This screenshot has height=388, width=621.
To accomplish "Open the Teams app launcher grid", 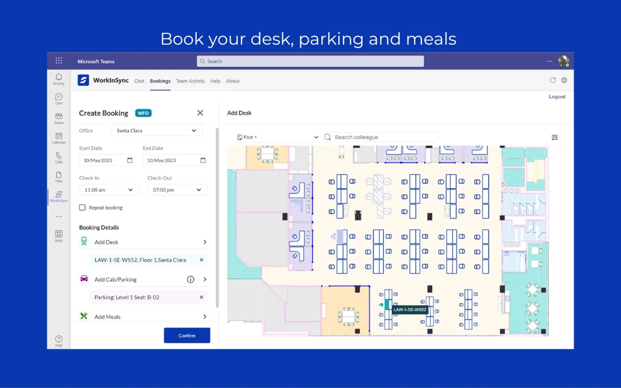I will (x=59, y=61).
